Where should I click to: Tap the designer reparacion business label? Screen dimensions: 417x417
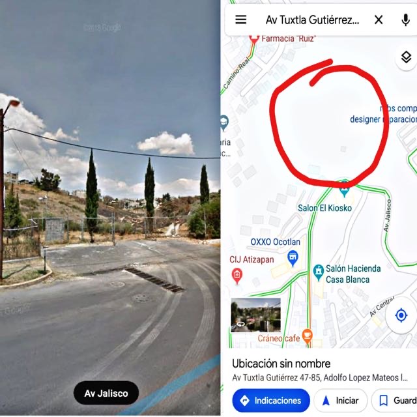(383, 119)
